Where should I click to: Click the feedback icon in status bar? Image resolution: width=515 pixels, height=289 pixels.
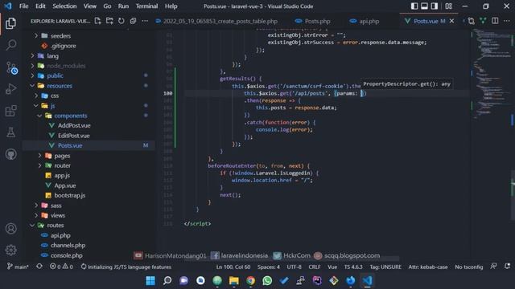click(x=493, y=267)
